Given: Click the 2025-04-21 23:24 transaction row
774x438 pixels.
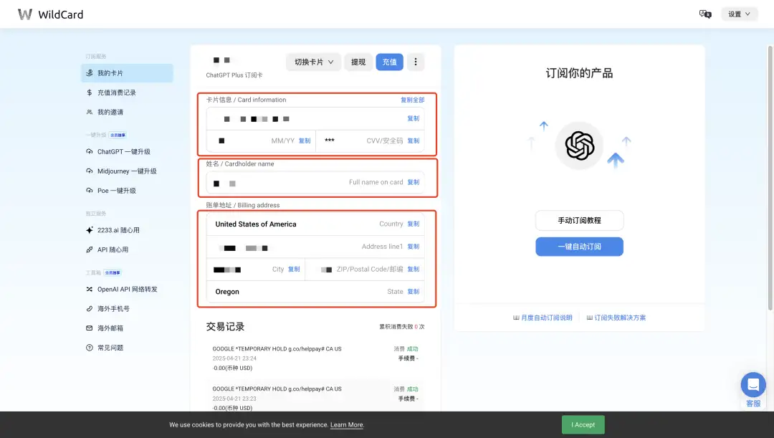Looking at the screenshot, I should click(x=315, y=358).
